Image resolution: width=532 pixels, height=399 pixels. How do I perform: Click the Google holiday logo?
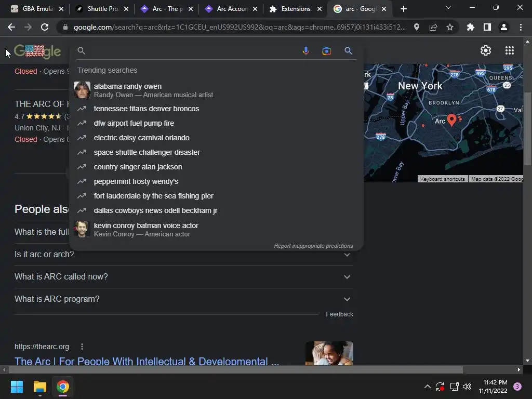click(37, 51)
